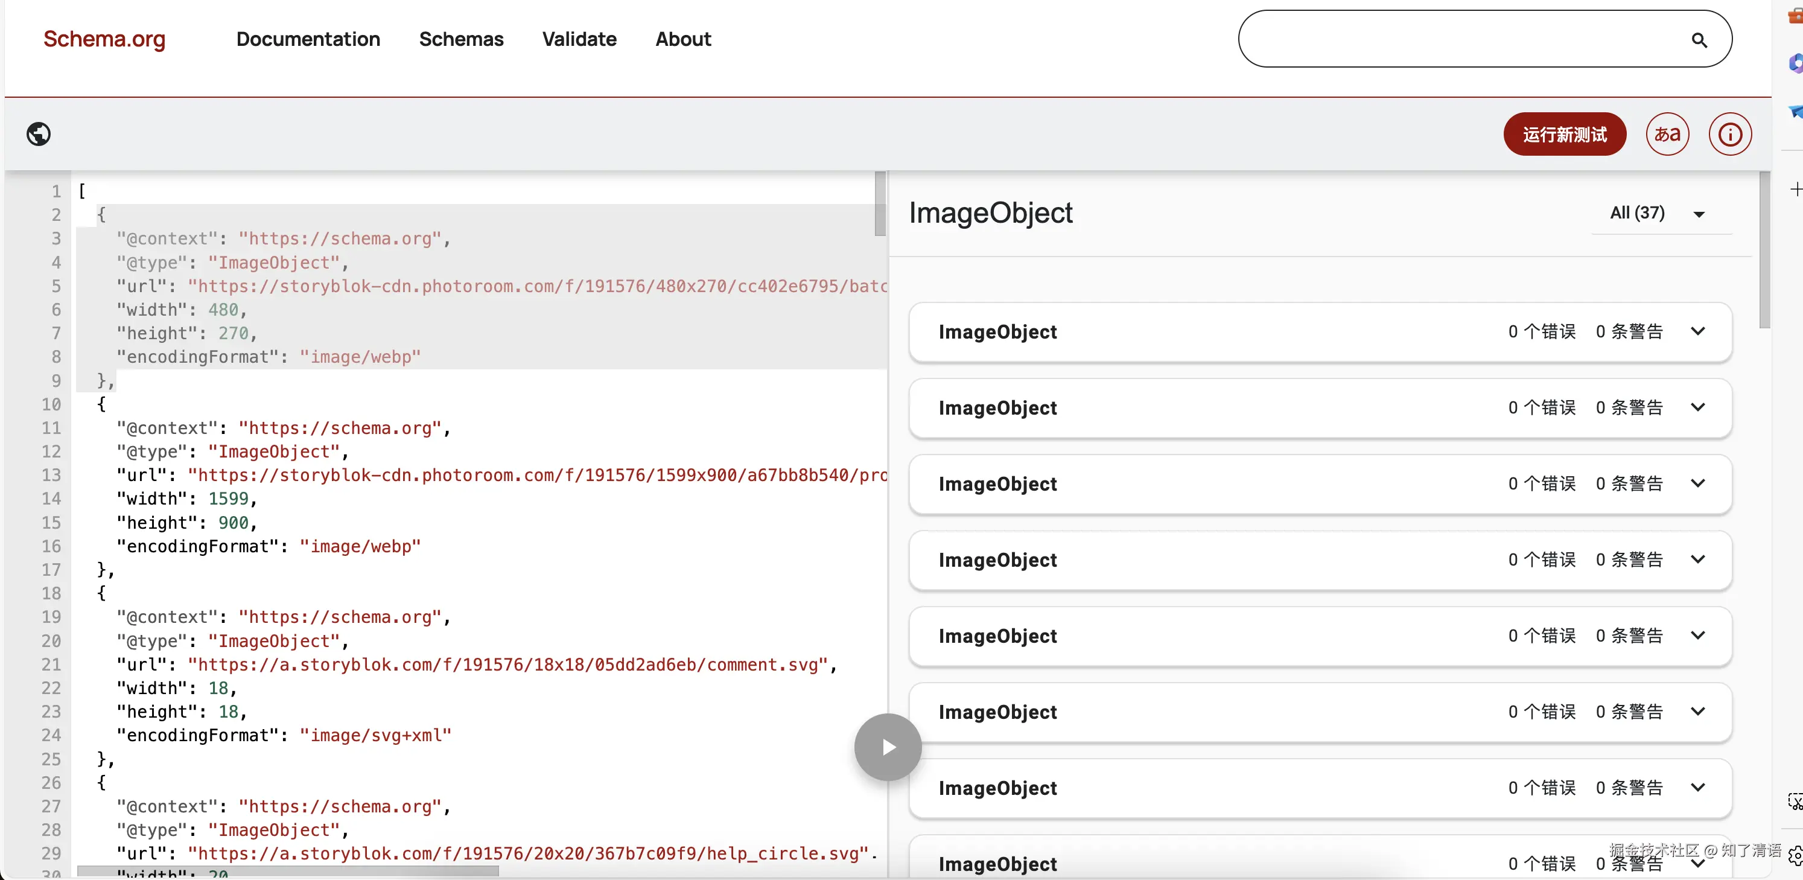Click the info circle icon
The height and width of the screenshot is (880, 1803).
click(x=1729, y=134)
